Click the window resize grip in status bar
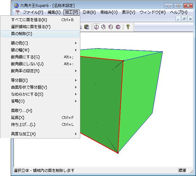The height and width of the screenshot is (176, 196). (x=191, y=172)
